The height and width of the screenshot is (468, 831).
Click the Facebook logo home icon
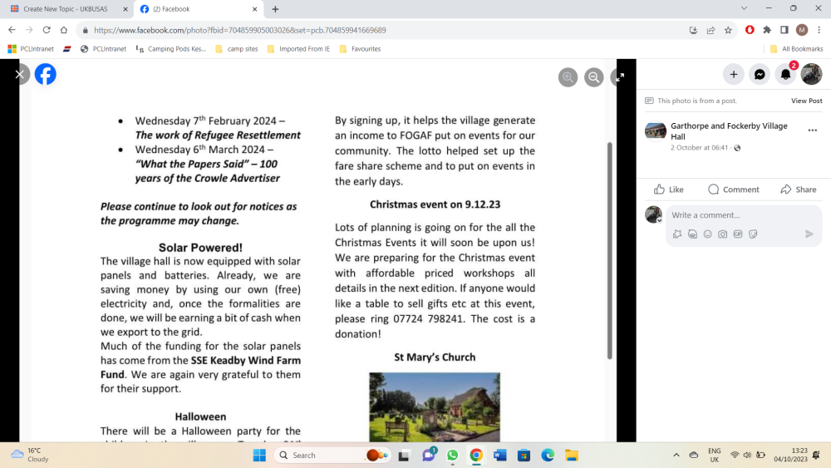click(x=45, y=75)
